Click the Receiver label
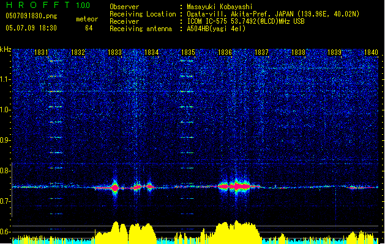The image size is (385, 244). click(x=124, y=21)
